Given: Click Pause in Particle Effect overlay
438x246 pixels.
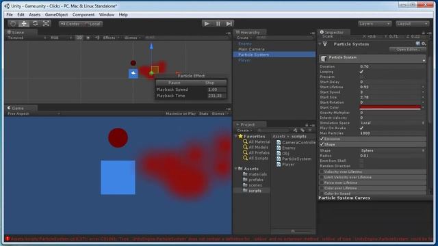Looking at the screenshot, I should click(174, 83).
